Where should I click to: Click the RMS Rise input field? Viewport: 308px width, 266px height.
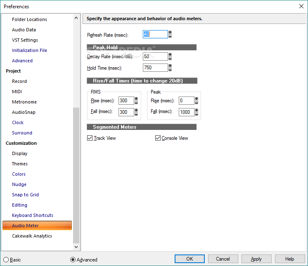[126, 101]
